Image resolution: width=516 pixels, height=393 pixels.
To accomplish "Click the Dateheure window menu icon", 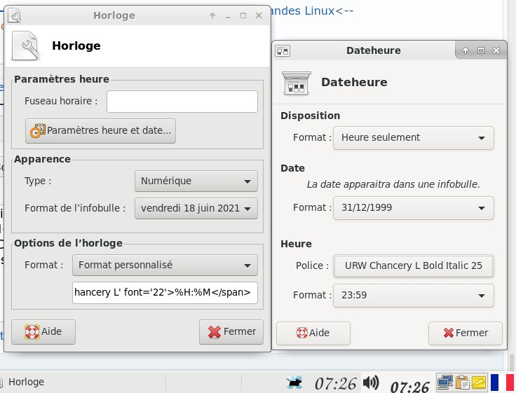I will tap(283, 50).
